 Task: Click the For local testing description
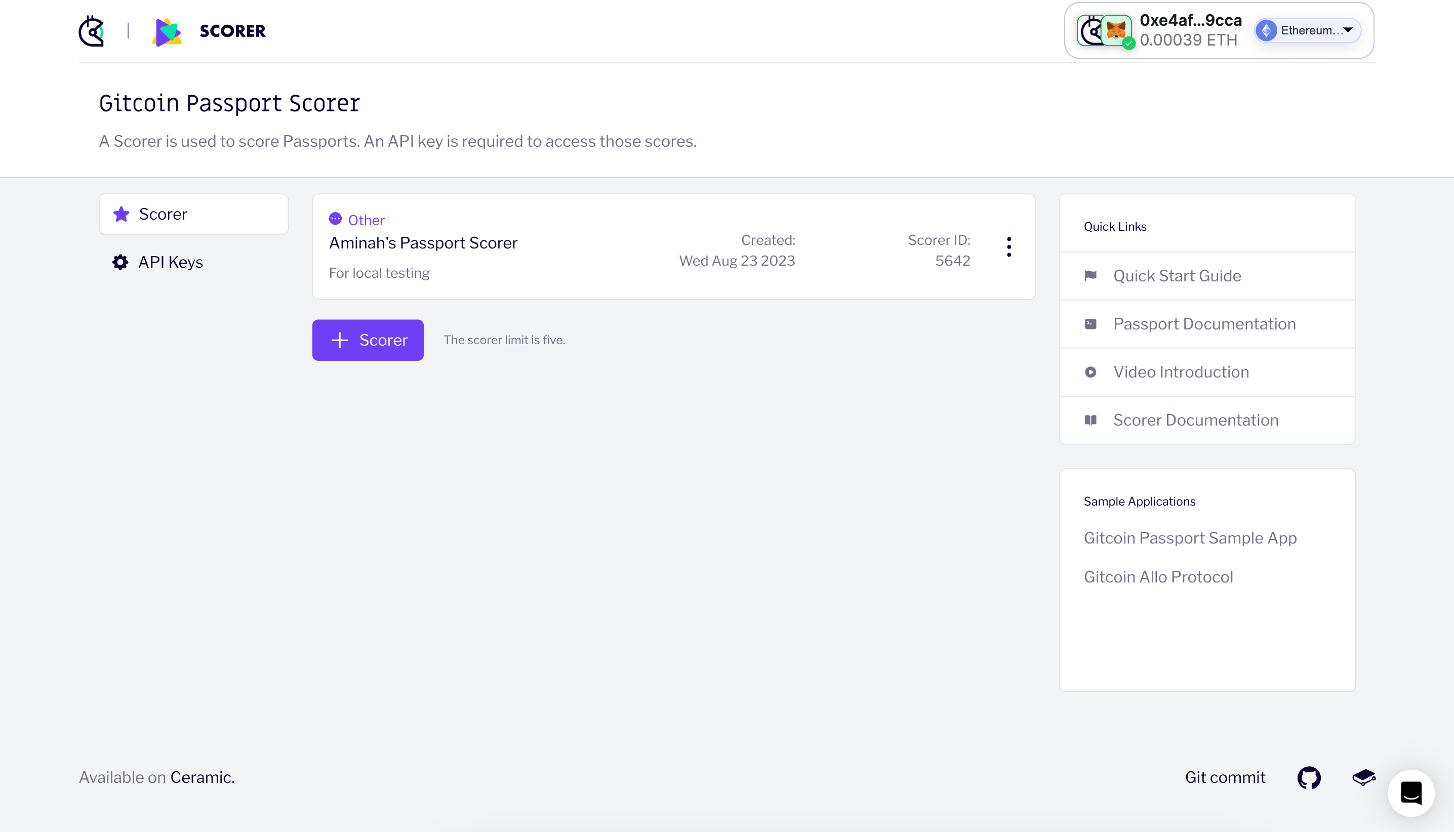click(x=379, y=273)
